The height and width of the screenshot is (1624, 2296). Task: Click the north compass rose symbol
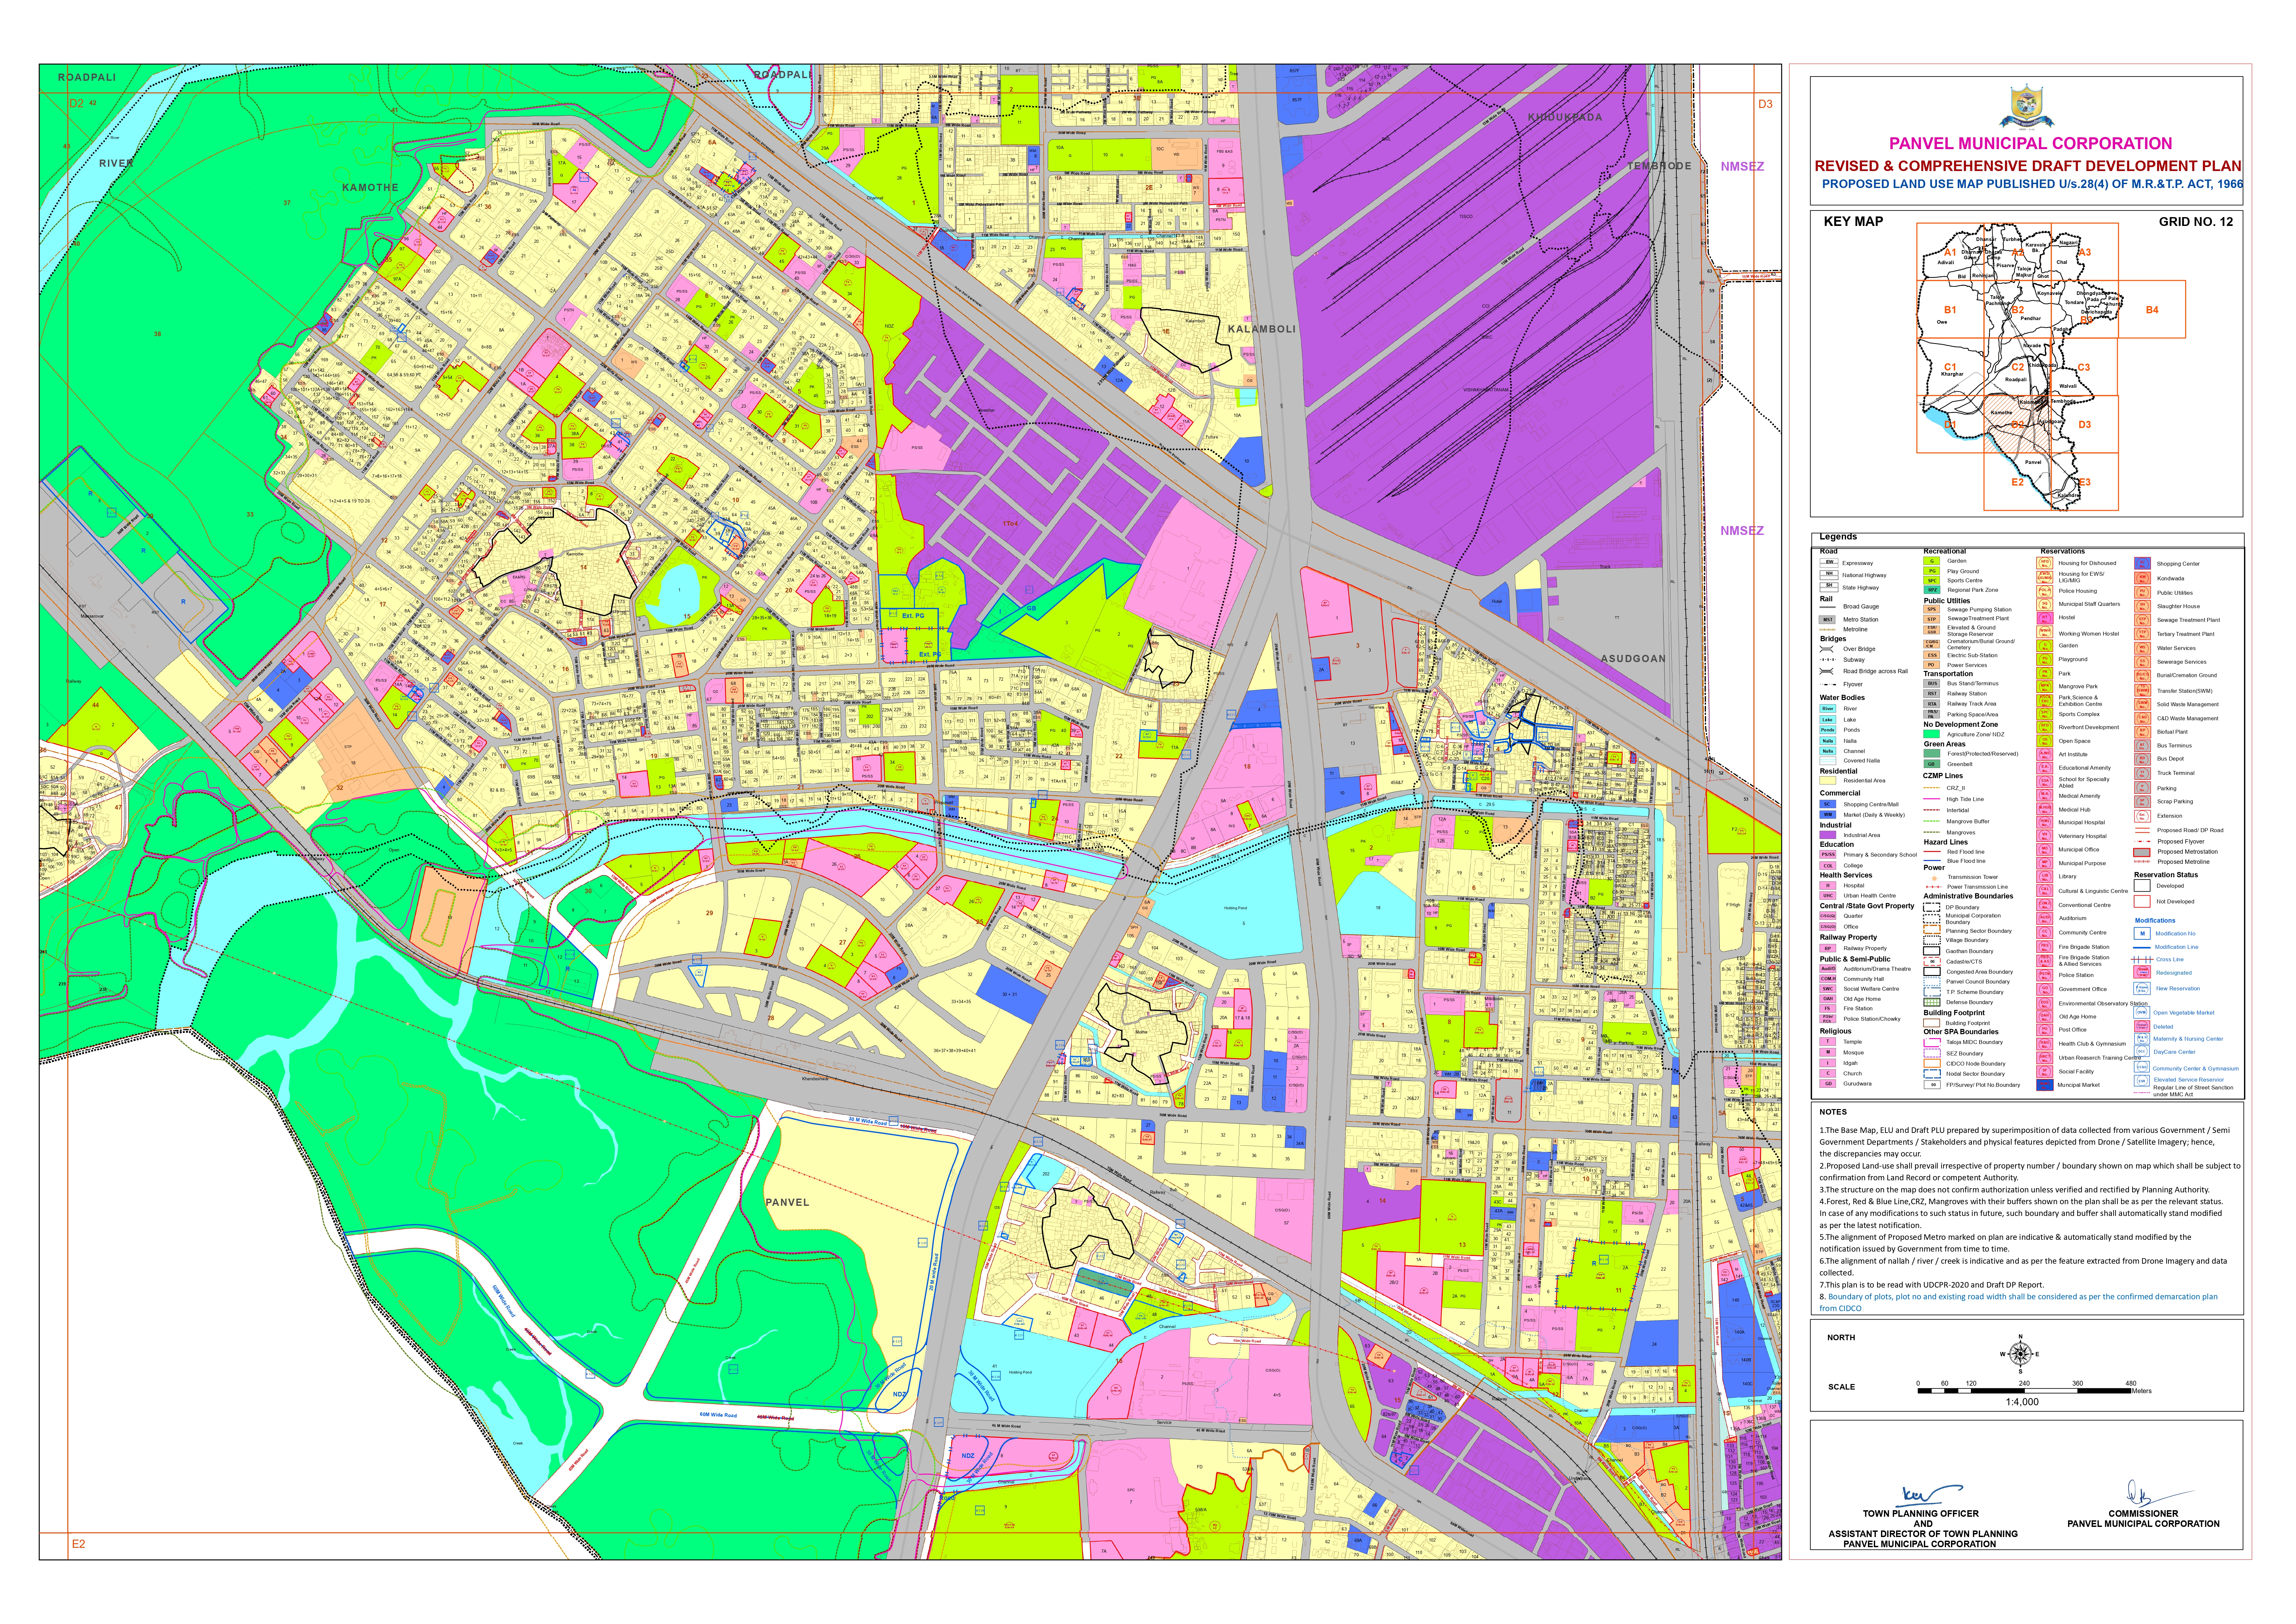(2020, 1354)
